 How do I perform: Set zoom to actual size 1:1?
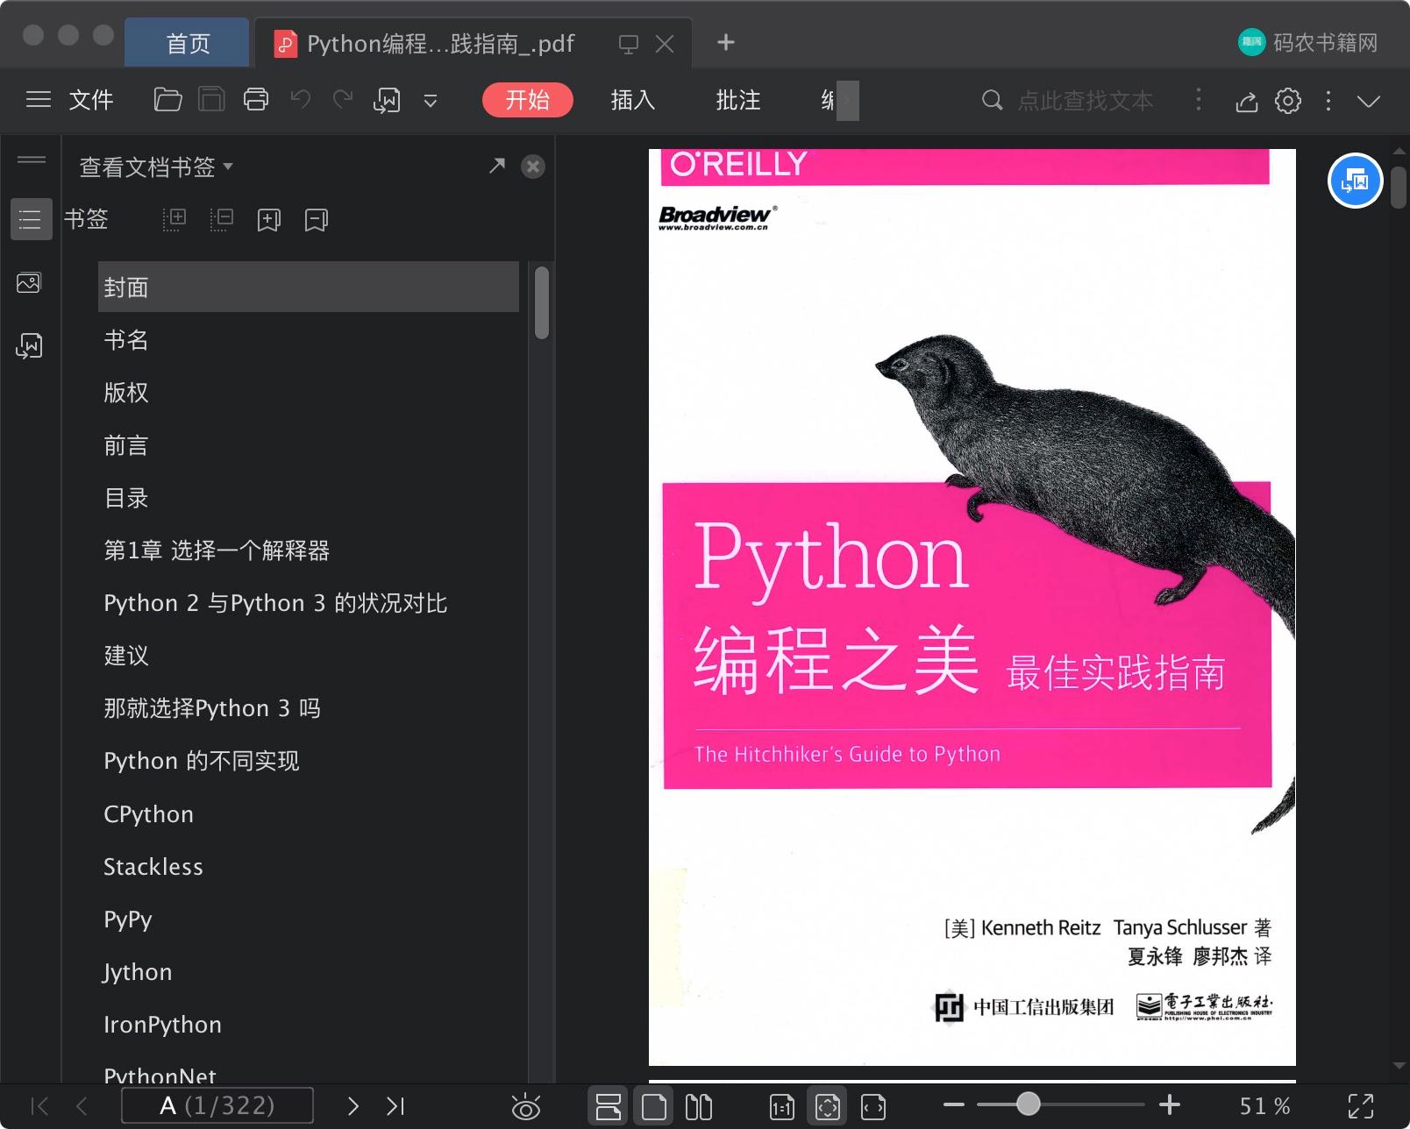(782, 1107)
